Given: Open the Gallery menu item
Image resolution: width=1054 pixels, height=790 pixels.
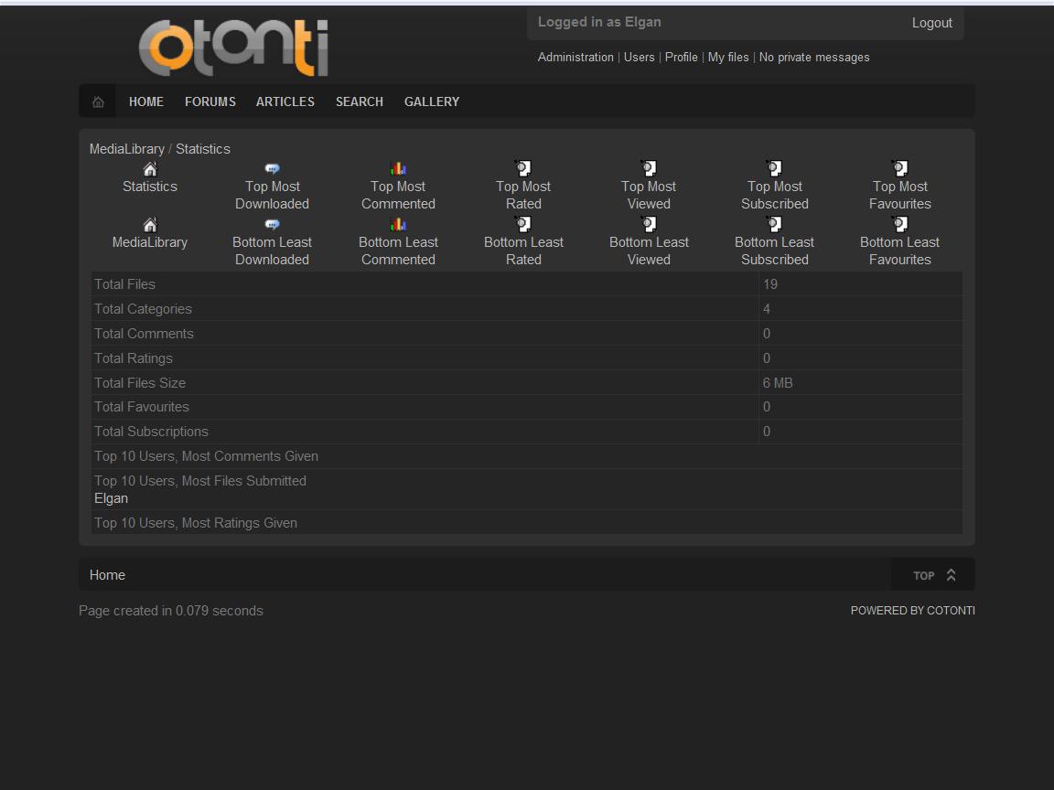Looking at the screenshot, I should (432, 101).
